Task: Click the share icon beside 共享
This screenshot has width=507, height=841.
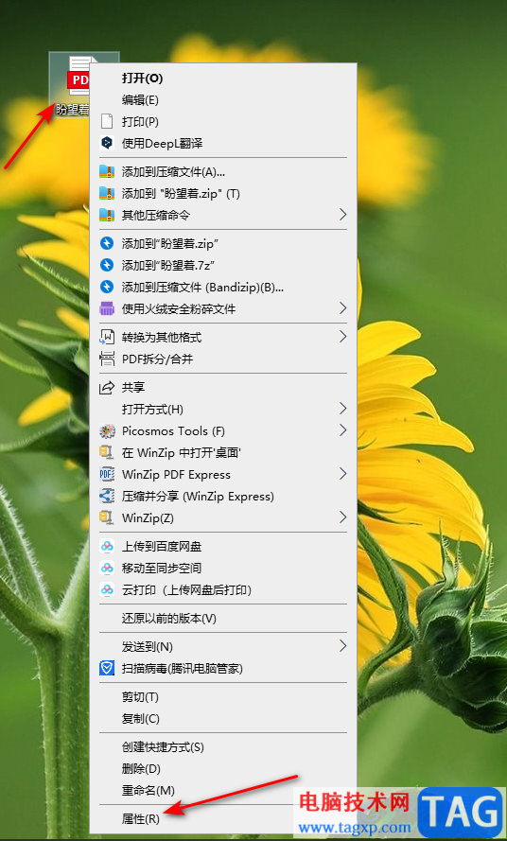Action: tap(107, 387)
